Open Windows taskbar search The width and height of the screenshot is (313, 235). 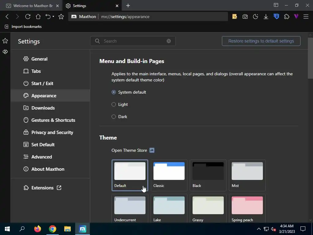click(22, 229)
